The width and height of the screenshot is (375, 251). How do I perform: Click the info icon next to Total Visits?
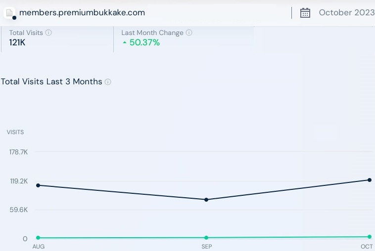click(48, 33)
